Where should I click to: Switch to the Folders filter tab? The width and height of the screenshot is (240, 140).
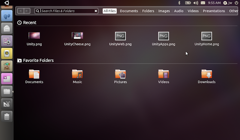148,11
